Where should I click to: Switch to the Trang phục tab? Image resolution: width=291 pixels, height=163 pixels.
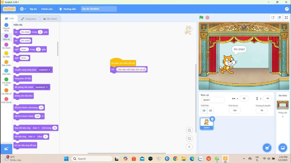(x=29, y=19)
